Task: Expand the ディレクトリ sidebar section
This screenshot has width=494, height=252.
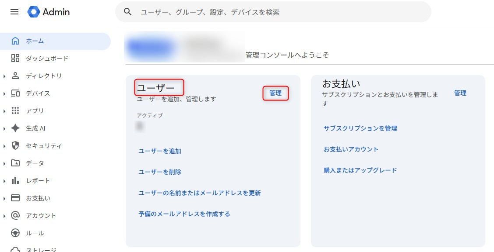Action: pos(4,76)
